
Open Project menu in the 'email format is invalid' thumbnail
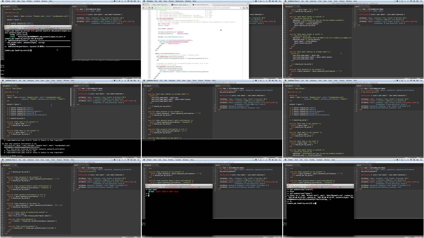pos(342,1)
